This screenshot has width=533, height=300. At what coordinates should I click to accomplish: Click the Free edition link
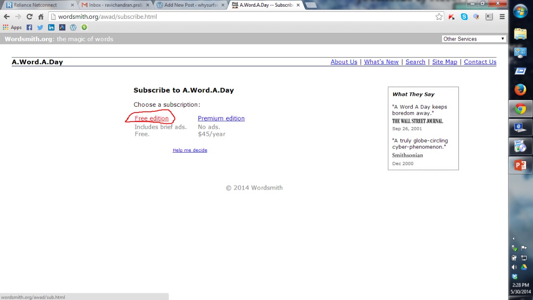(x=152, y=118)
